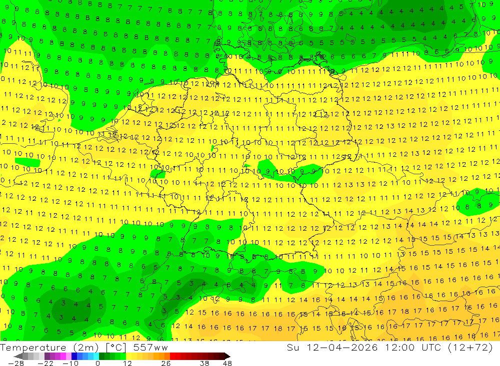This screenshot has width=500, height=366.
Task: Click the (12+72) forecast offset text
Action: pyautogui.click(x=470, y=347)
